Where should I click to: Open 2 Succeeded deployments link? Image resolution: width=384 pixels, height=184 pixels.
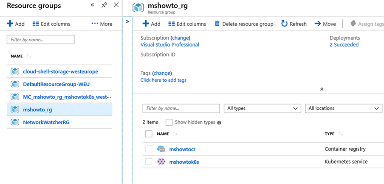pyautogui.click(x=344, y=44)
